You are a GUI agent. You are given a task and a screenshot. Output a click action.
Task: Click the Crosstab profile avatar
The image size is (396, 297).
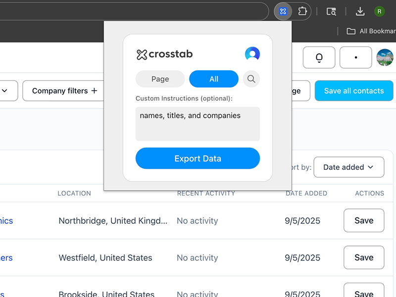(x=252, y=53)
